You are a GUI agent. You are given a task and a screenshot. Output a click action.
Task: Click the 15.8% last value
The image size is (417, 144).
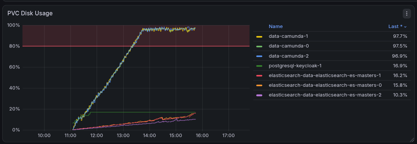pos(400,85)
